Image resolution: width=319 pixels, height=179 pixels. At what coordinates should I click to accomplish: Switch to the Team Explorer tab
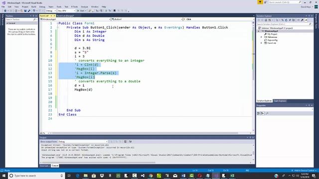(280, 101)
